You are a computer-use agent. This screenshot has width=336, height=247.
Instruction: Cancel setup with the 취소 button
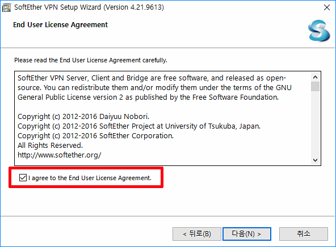(x=304, y=234)
